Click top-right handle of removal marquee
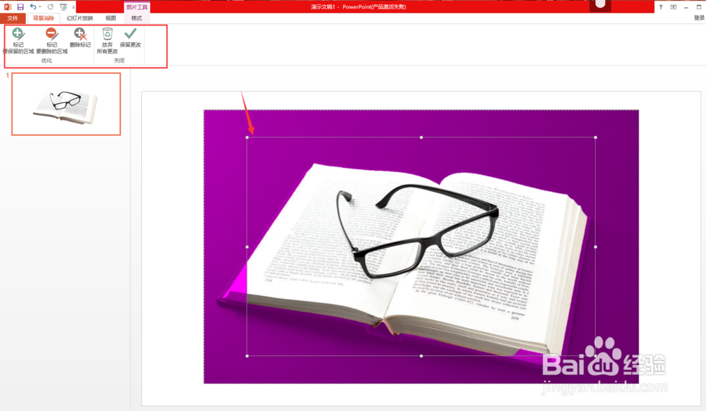The image size is (706, 411). coord(595,137)
